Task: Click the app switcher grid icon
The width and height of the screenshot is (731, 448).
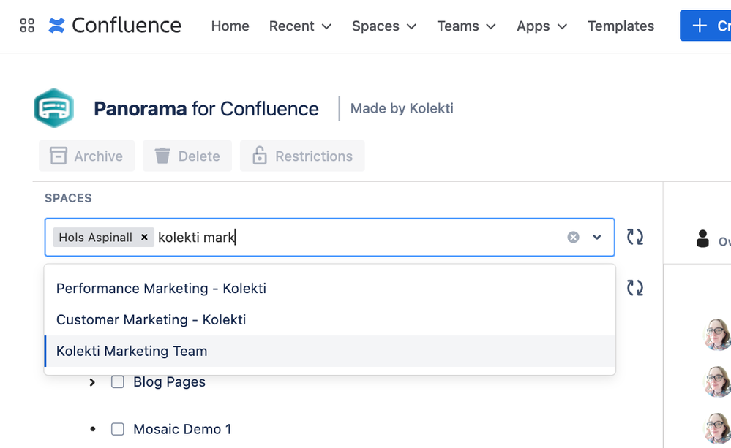Action: pyautogui.click(x=26, y=26)
